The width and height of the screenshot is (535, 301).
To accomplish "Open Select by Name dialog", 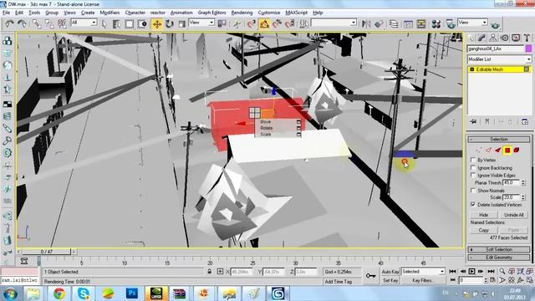I will pos(116,23).
